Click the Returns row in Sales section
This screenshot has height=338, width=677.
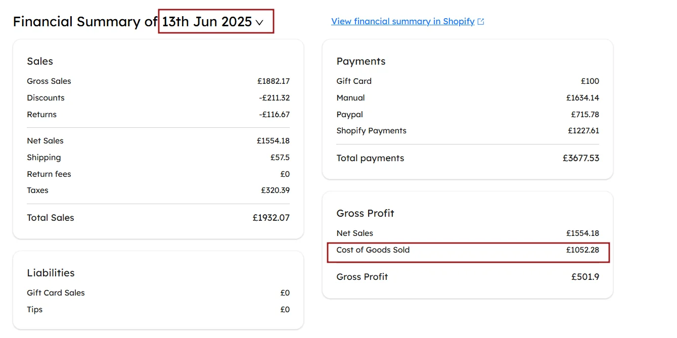[158, 114]
